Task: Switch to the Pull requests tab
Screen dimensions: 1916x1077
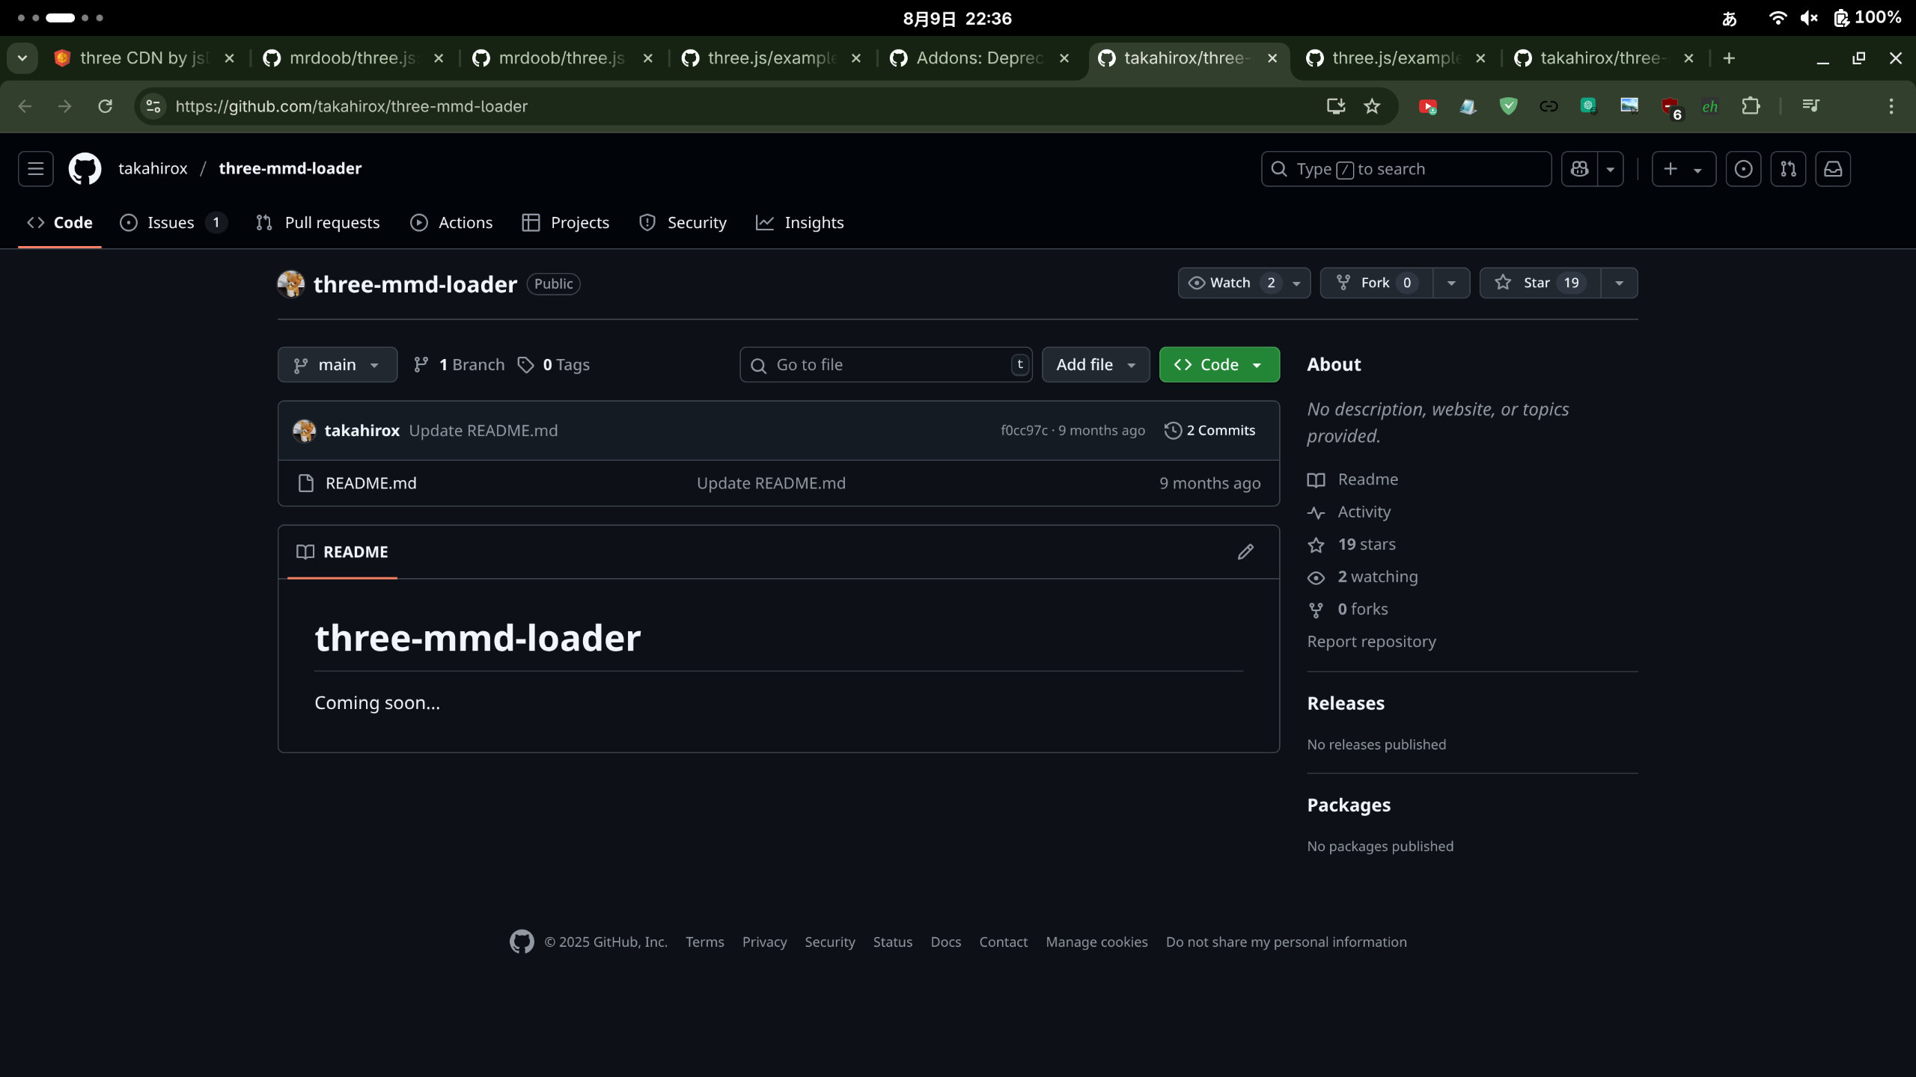Action: click(318, 223)
